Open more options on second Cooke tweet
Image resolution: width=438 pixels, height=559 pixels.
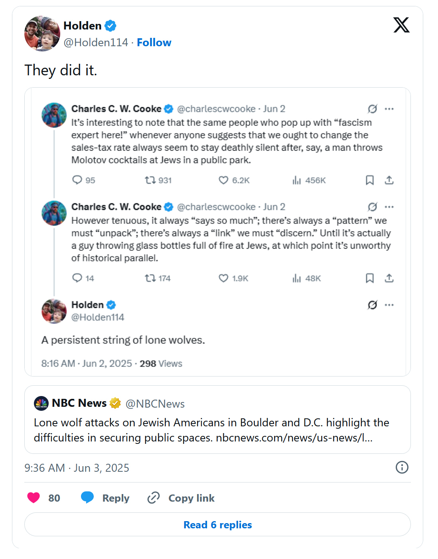click(x=389, y=207)
